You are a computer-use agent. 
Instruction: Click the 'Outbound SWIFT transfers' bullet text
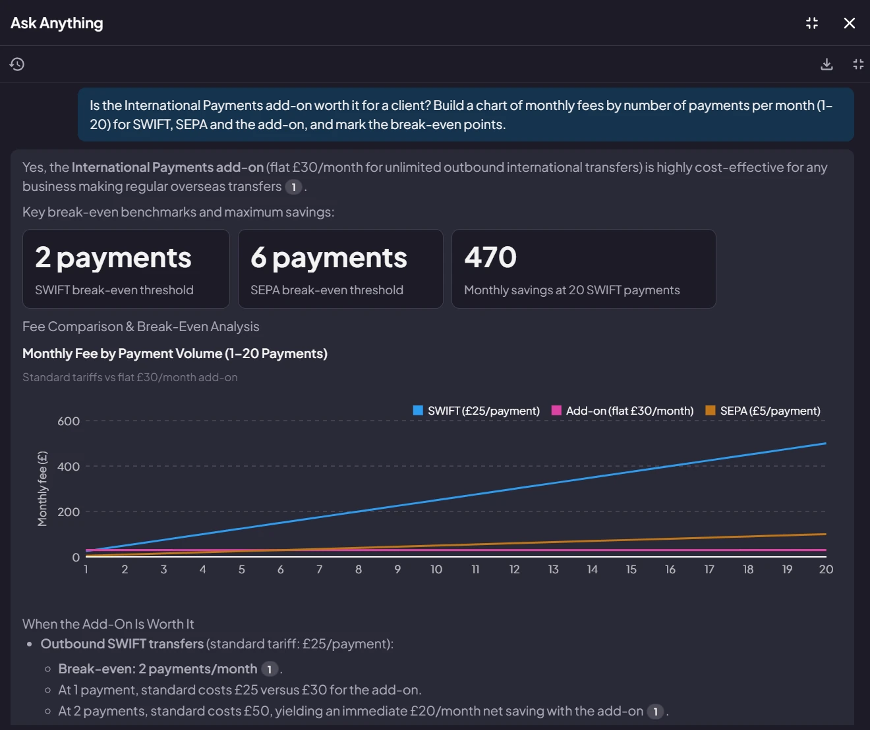pos(122,644)
